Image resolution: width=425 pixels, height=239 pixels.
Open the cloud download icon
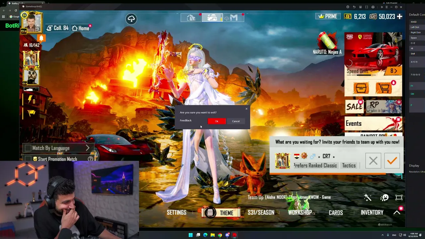coord(131,19)
